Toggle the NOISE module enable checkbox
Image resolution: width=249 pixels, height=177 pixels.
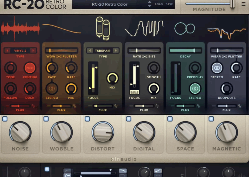point(5,119)
